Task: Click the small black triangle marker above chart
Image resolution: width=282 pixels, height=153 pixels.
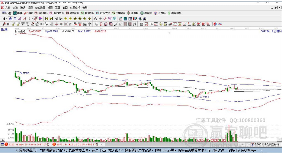Action: click(169, 33)
